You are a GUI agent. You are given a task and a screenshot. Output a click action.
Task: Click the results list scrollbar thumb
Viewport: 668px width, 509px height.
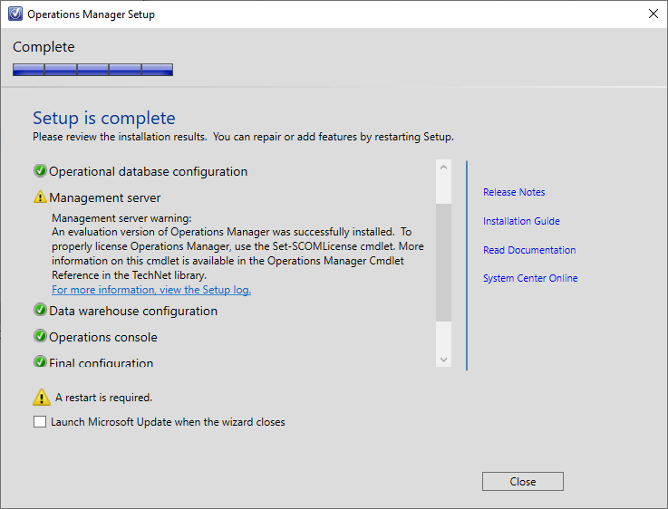[443, 262]
